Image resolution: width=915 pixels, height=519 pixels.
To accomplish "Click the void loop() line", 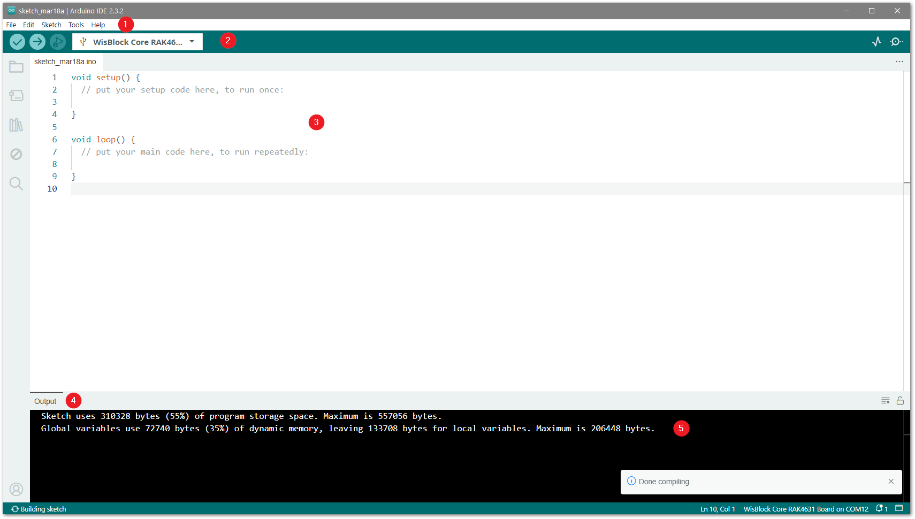I will (x=103, y=140).
